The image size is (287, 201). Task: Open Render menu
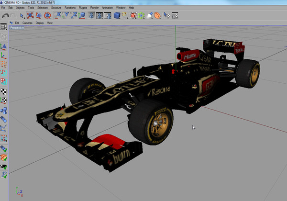(x=94, y=8)
